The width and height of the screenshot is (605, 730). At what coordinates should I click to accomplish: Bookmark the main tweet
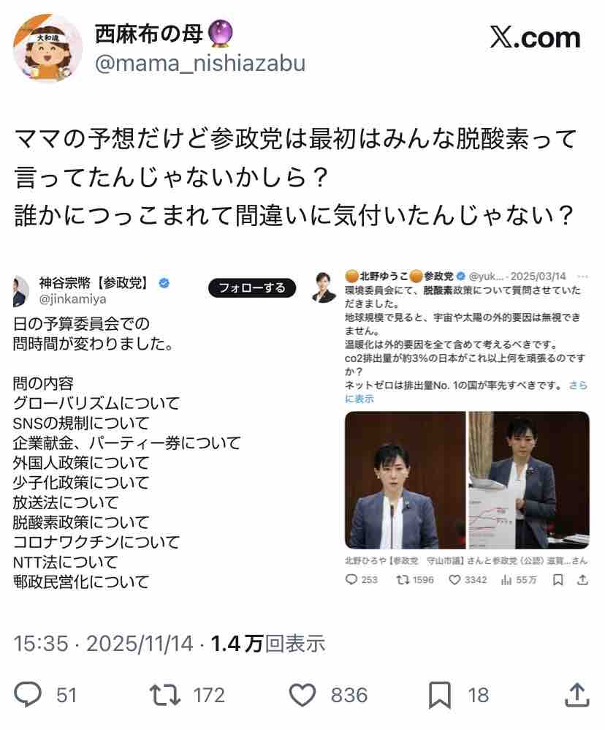point(439,695)
